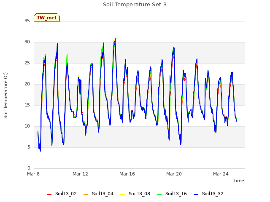The image size is (270, 202).
Task: Click the 5 y-axis tick label
Action: [x=29, y=147]
